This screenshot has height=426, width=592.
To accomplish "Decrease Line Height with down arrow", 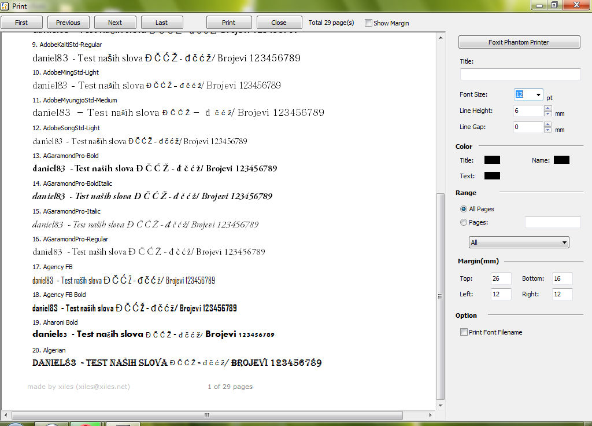I will point(548,114).
